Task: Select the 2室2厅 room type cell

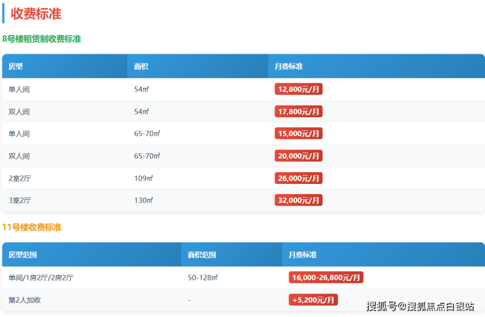Action: (19, 178)
